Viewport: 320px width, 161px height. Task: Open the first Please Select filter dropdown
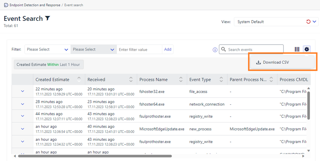47,49
